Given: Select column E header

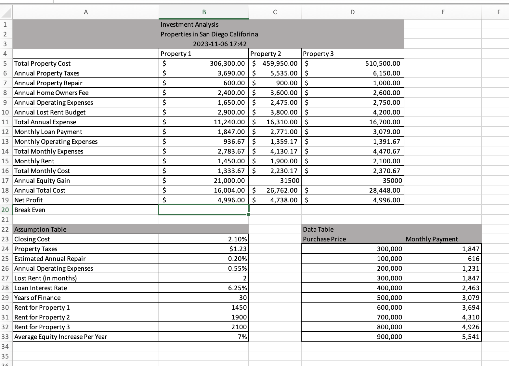Looking at the screenshot, I should [443, 12].
